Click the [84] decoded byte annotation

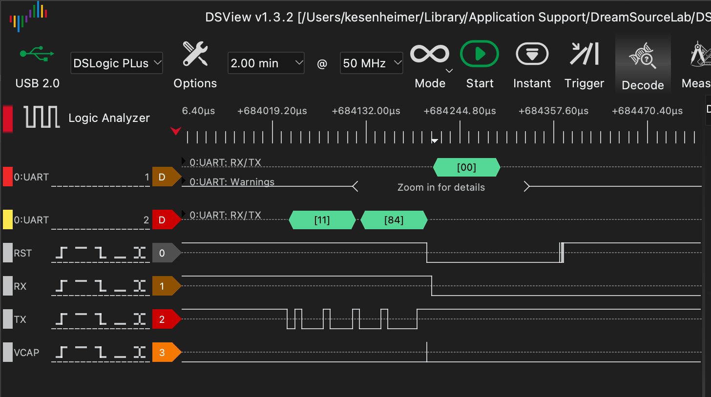pyautogui.click(x=394, y=220)
